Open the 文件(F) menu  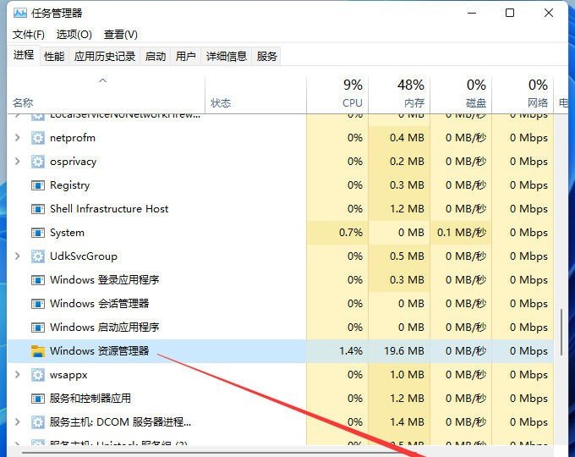pos(29,35)
